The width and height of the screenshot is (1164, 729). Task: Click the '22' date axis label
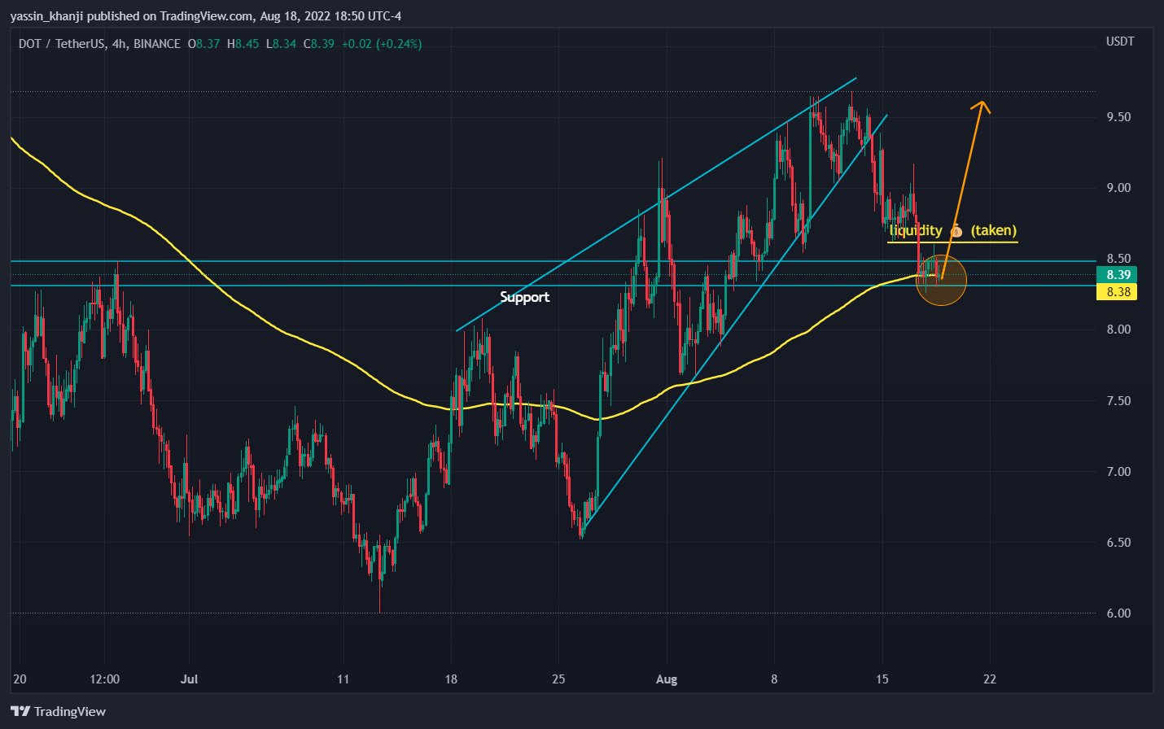pos(990,679)
